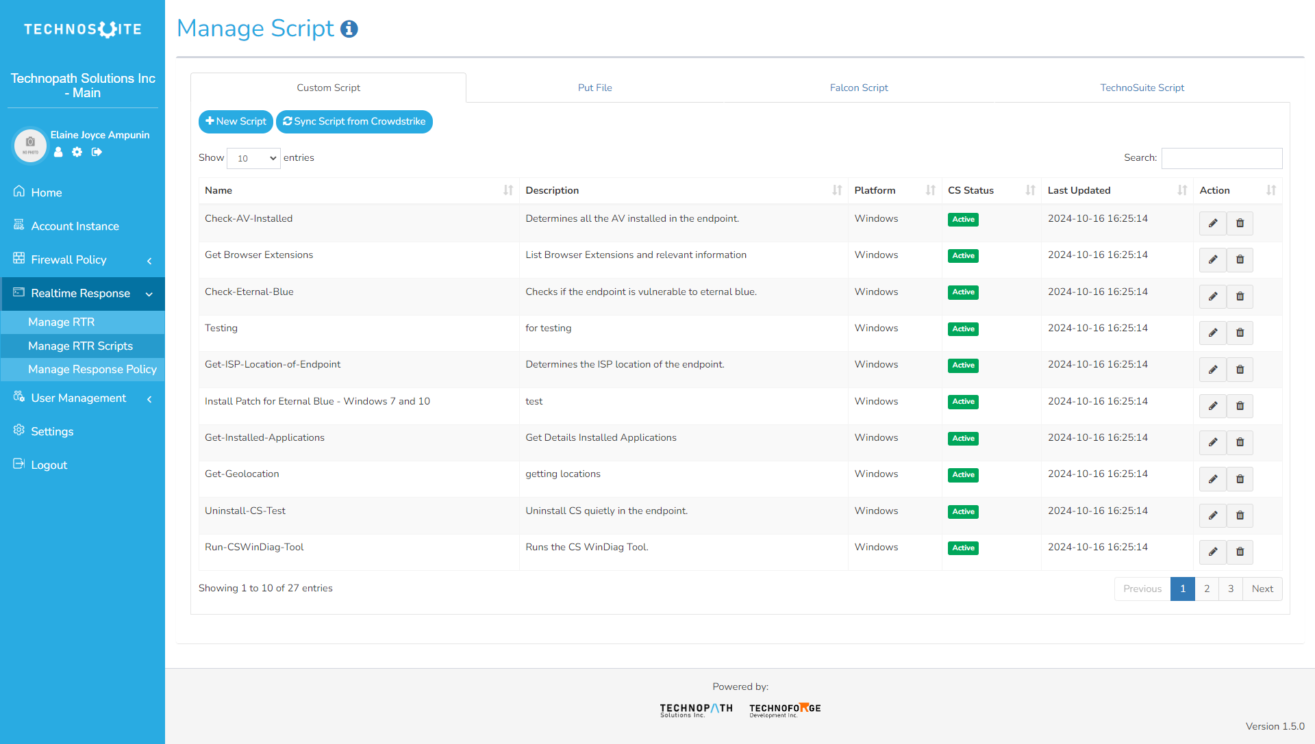Open user profile icon under Elaine Joyce Ampunin
Screen dimensions: 1315x744
tap(58, 152)
